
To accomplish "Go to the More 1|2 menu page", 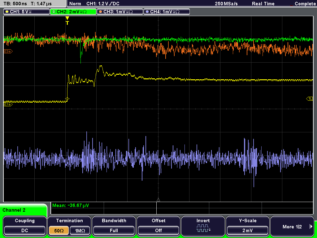I will 292,226.
